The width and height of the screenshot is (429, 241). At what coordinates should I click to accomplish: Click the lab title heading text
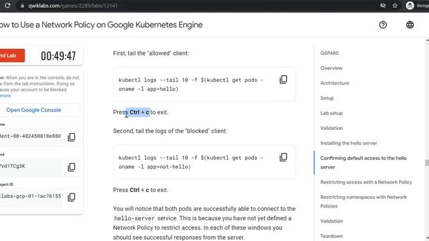click(x=101, y=25)
